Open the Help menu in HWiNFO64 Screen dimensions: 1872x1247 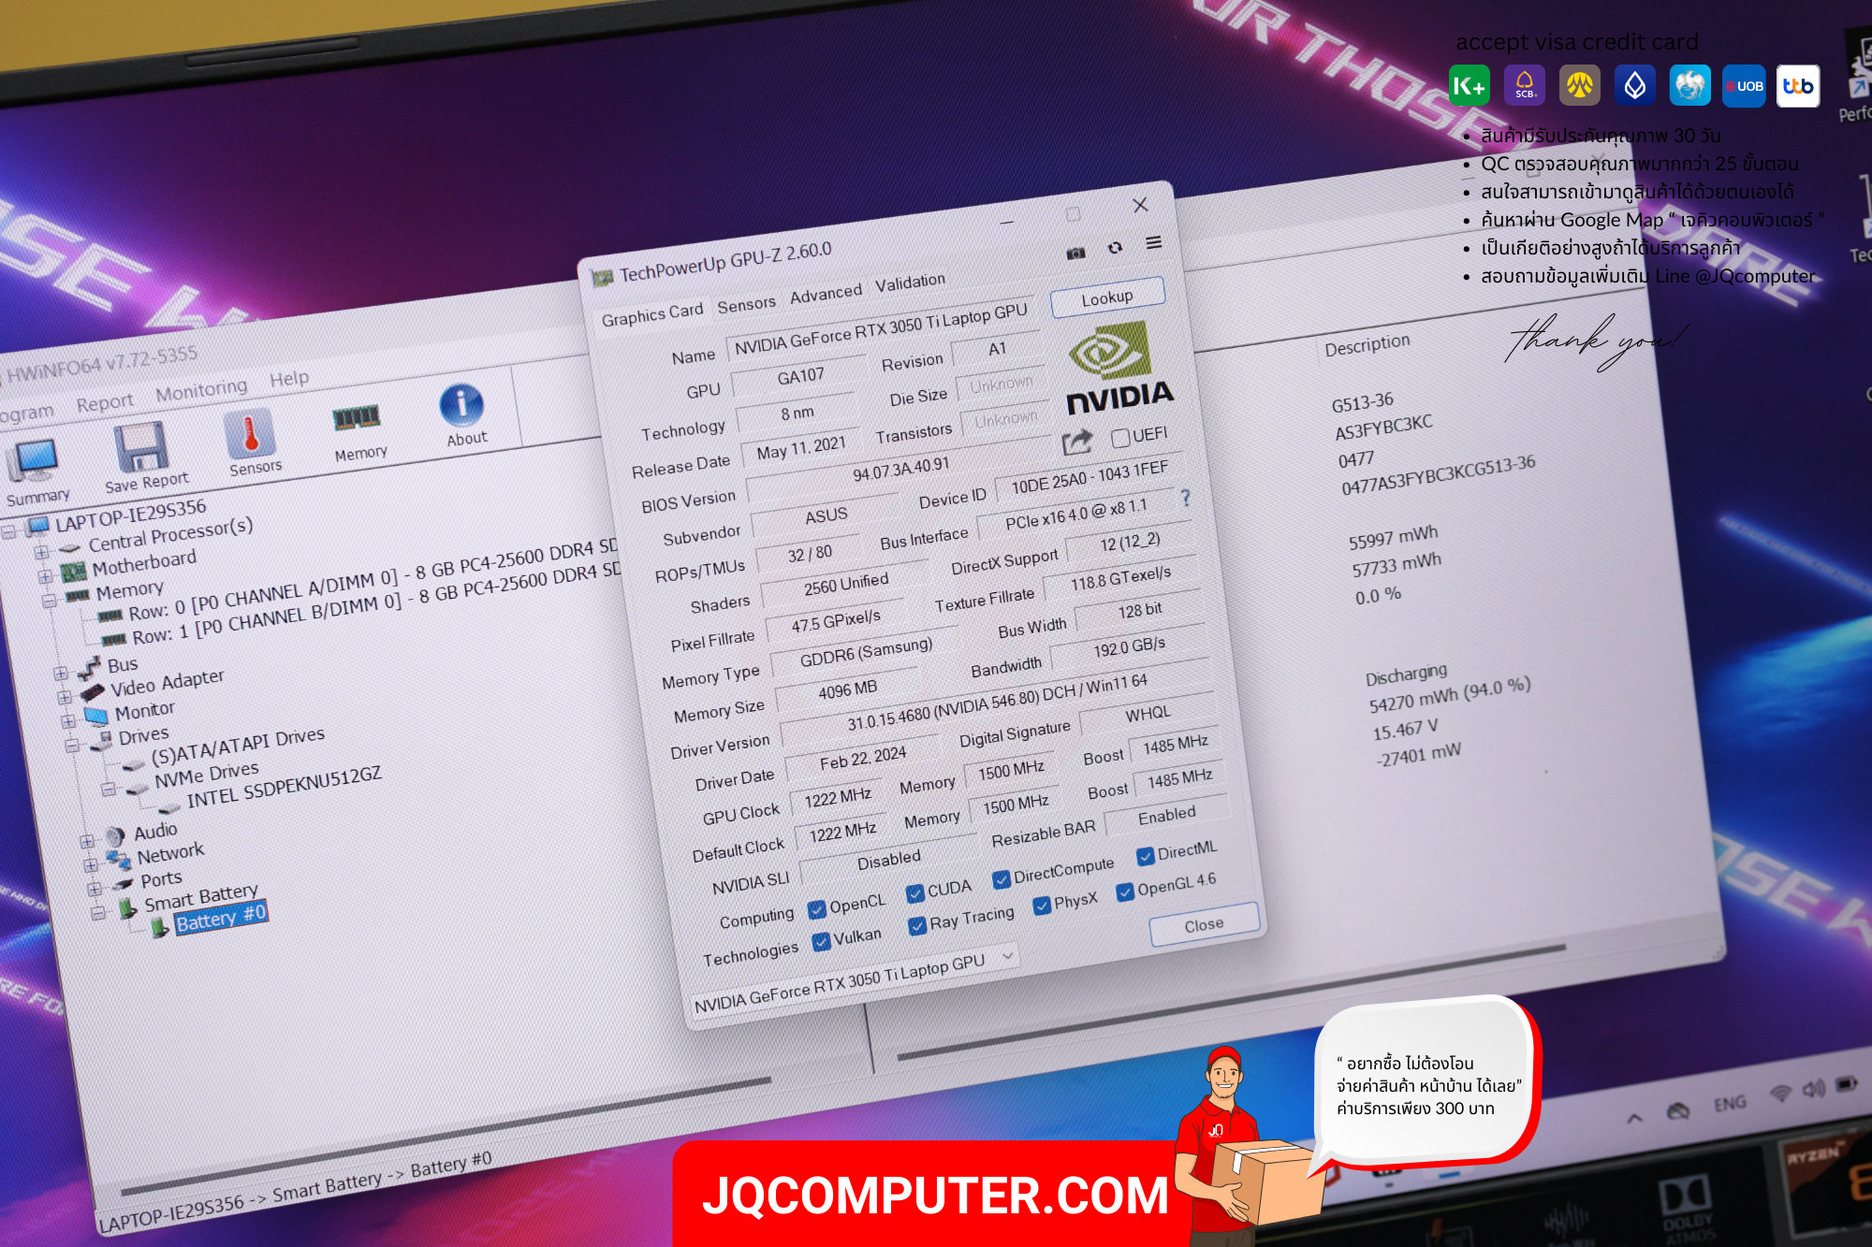288,378
